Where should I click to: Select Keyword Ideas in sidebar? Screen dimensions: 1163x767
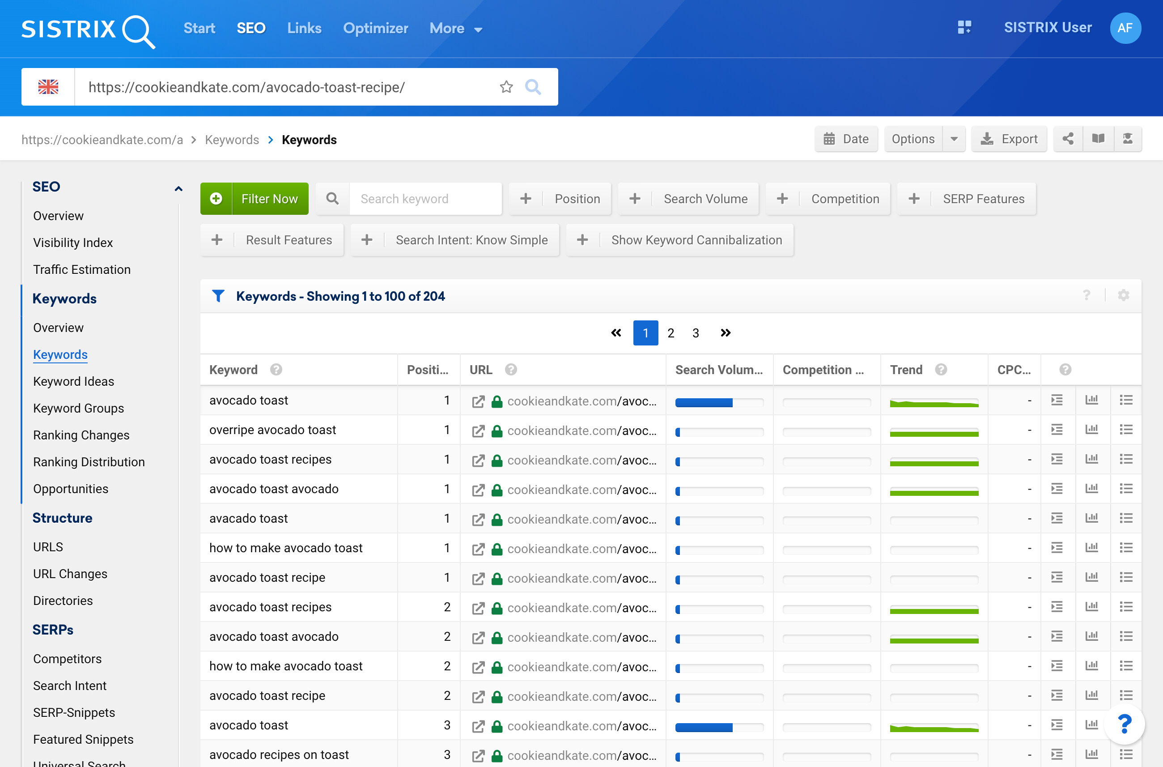pos(73,381)
